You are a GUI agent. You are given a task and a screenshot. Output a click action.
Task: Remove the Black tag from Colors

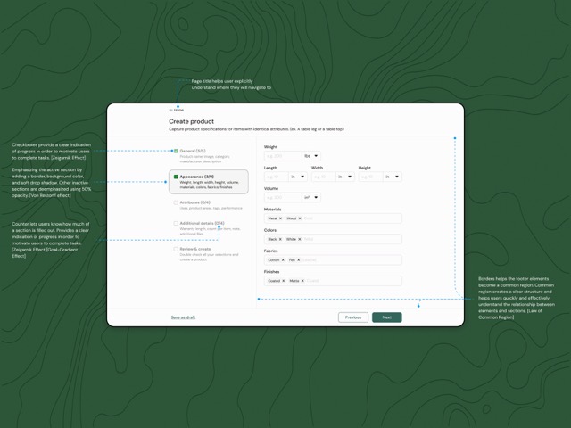(x=280, y=239)
